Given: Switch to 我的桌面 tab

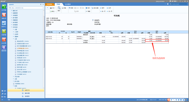Looking at the screenshot, I should [49, 4].
